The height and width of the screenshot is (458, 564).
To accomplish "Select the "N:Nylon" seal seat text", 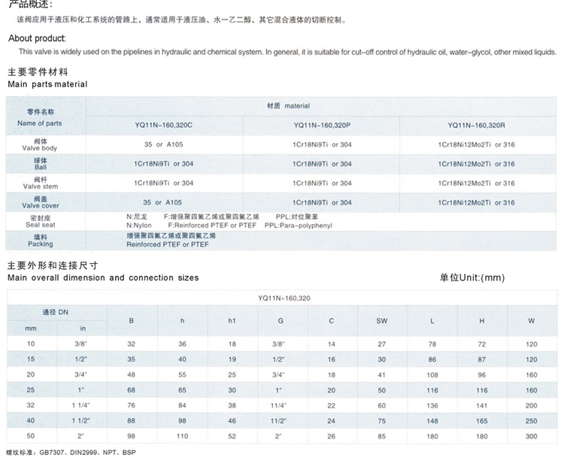I will coord(139,225).
